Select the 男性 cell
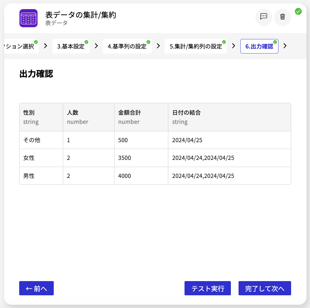Screen dimensions: 310x308 (x=41, y=176)
